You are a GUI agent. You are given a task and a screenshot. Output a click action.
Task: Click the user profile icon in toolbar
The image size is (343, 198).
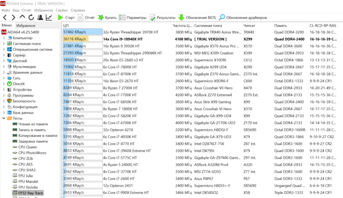coord(40,18)
